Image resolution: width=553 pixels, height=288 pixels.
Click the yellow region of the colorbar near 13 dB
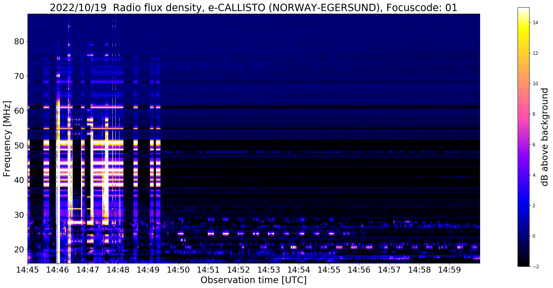pos(523,38)
